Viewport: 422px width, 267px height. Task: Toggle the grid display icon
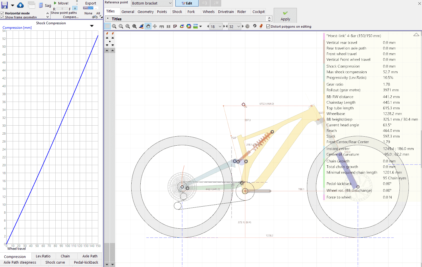pos(108,26)
